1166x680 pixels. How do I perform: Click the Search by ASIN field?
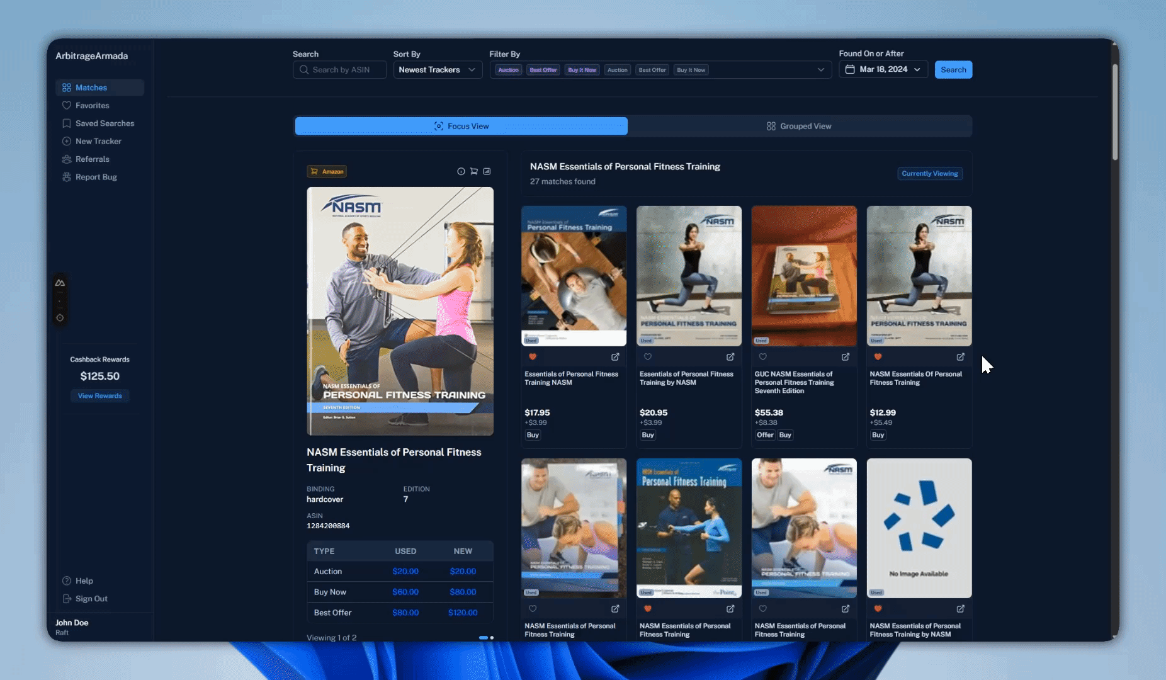pos(340,70)
